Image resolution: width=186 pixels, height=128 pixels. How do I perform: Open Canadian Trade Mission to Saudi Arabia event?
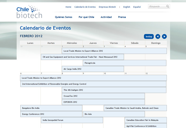tap(135, 108)
